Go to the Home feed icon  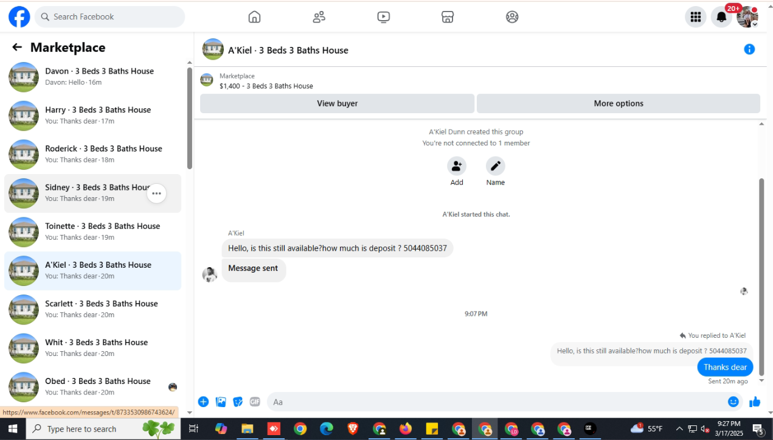254,17
